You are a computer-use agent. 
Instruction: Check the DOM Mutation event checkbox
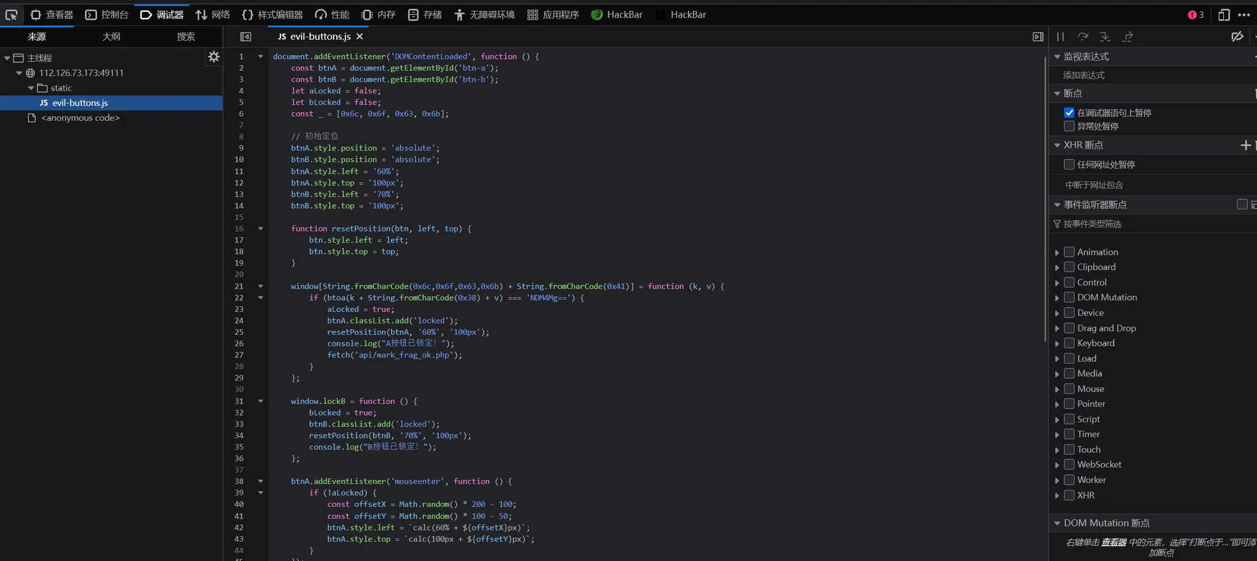tap(1069, 298)
